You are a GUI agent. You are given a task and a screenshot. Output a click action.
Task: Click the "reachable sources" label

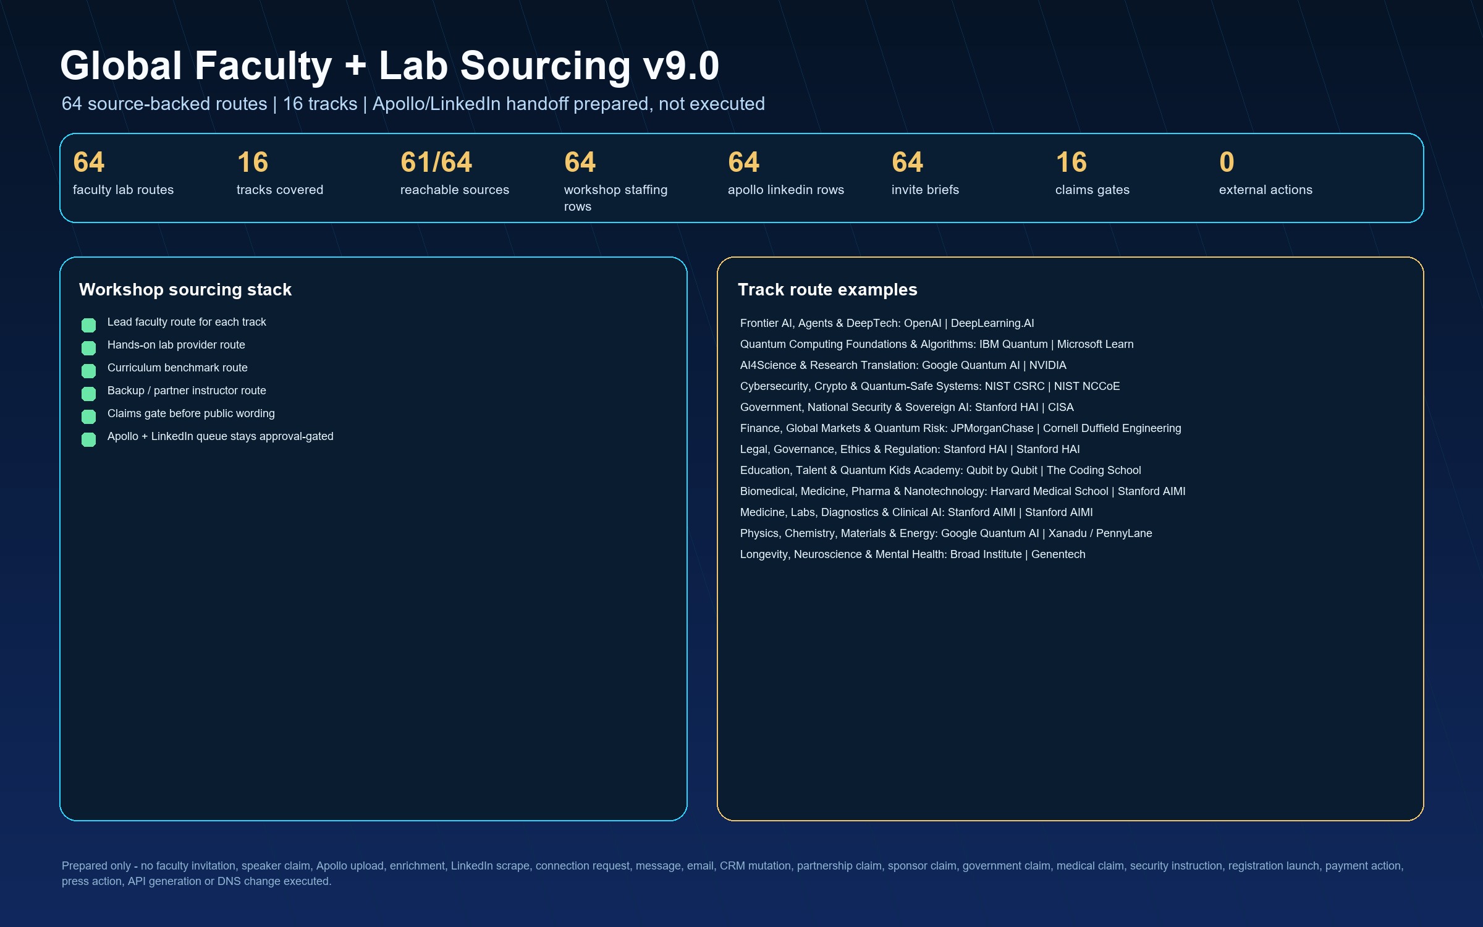455,190
